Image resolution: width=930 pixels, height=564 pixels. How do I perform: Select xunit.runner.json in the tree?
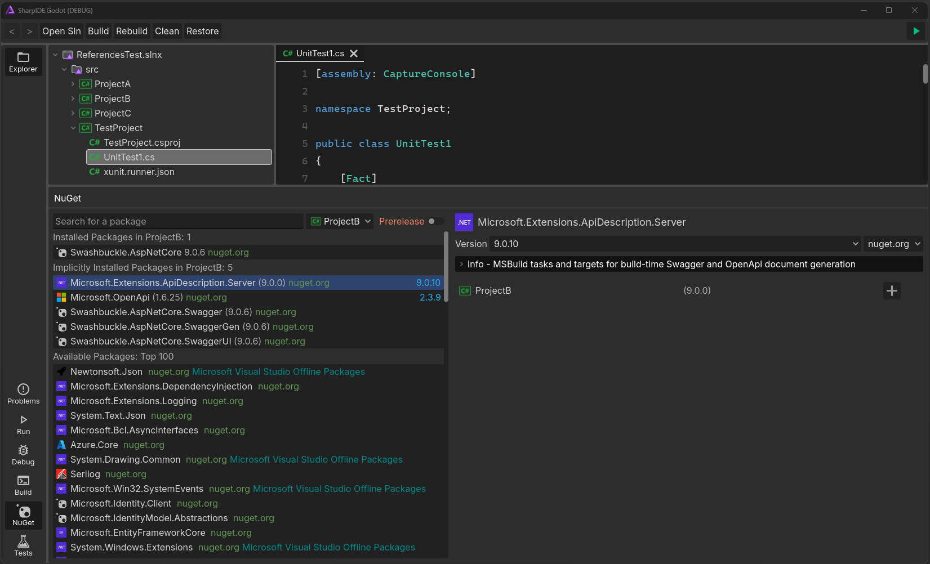coord(179,172)
